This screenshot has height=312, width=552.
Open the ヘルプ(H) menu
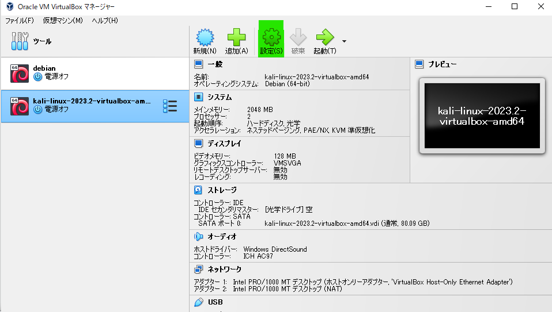pyautogui.click(x=105, y=20)
